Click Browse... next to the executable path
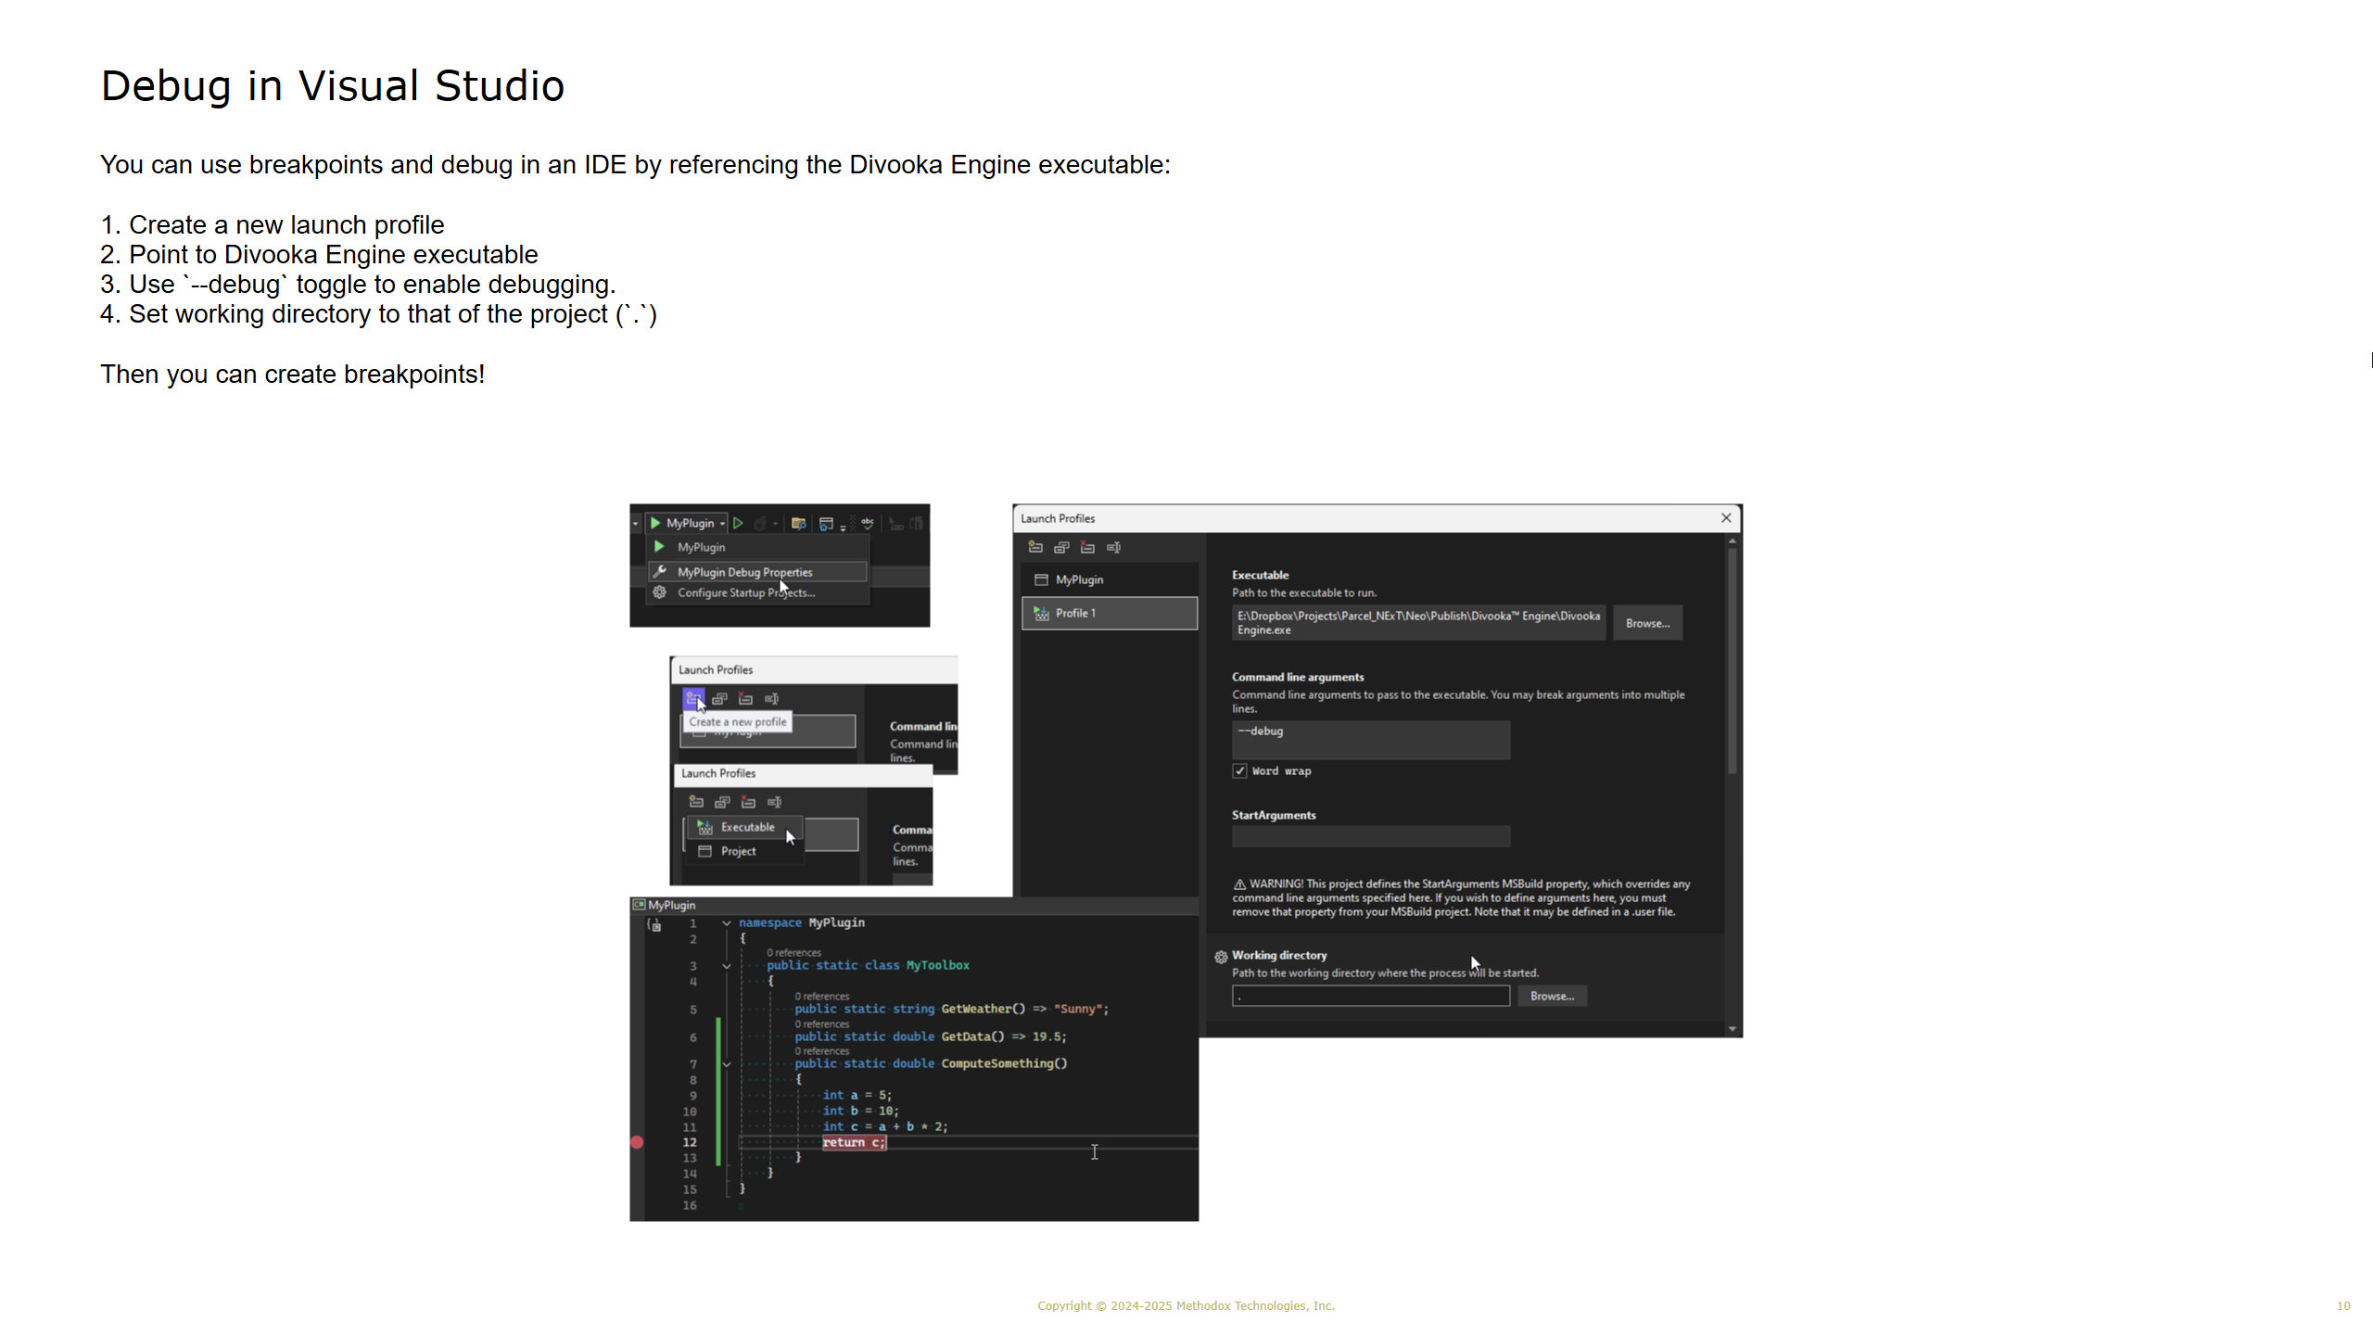Viewport: 2373px width, 1335px height. tap(1647, 623)
